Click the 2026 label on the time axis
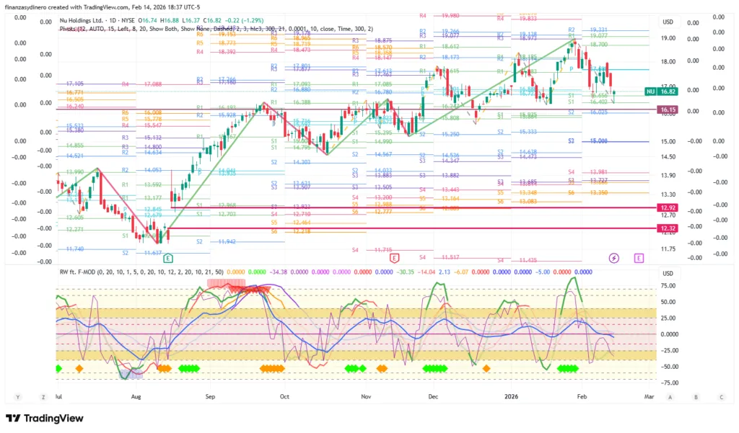 (511, 397)
